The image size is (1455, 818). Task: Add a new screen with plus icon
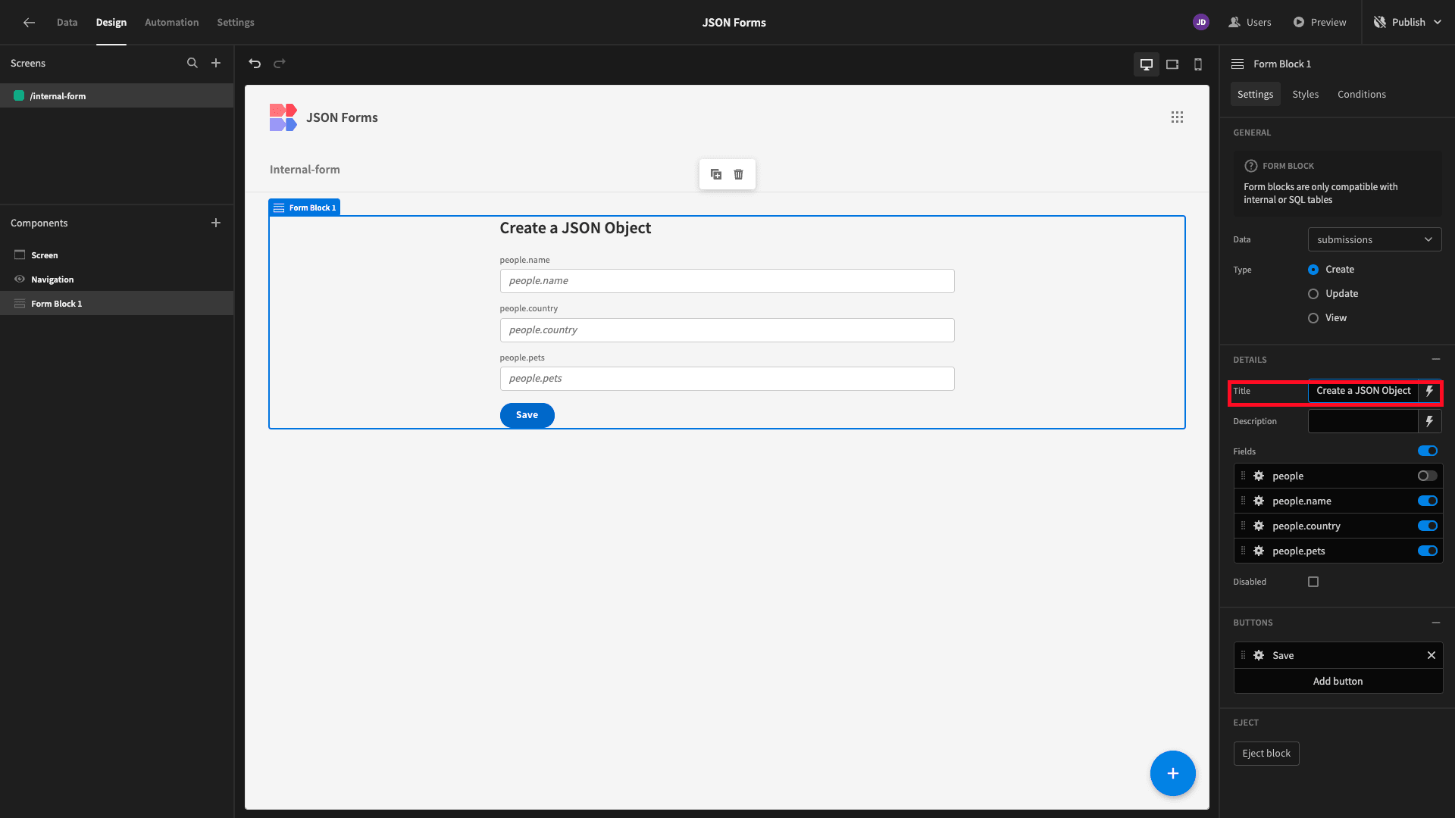pos(216,64)
